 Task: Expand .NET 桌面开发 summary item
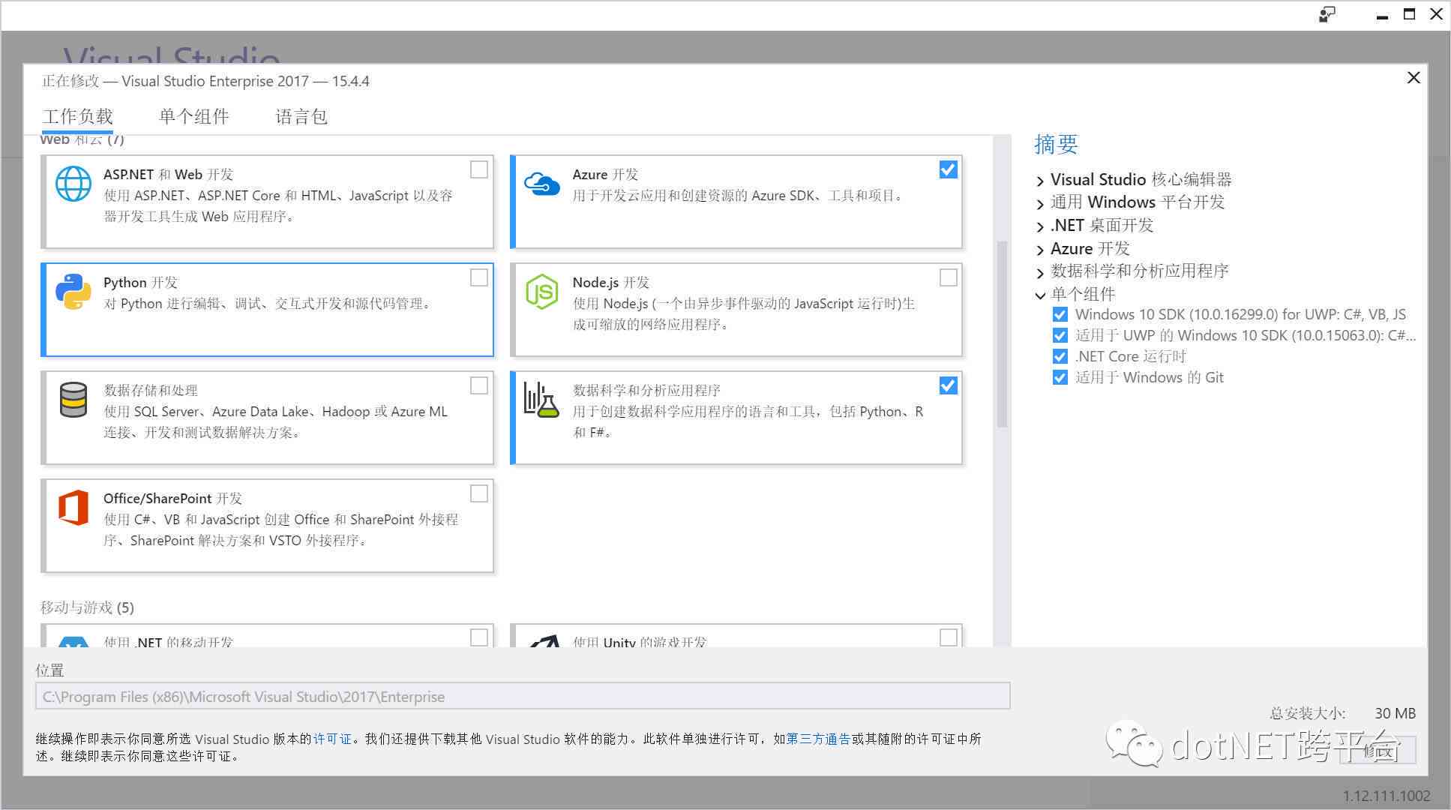pos(1040,226)
